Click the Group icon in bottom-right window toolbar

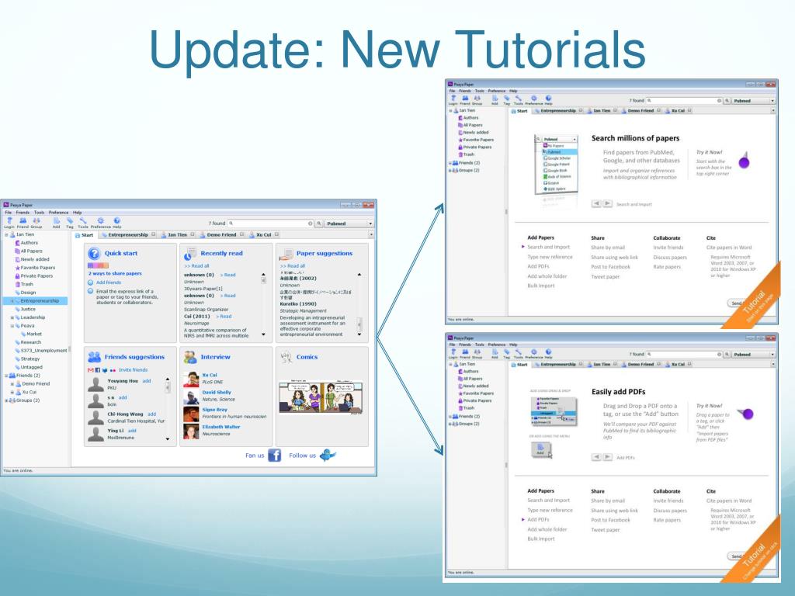477,353
